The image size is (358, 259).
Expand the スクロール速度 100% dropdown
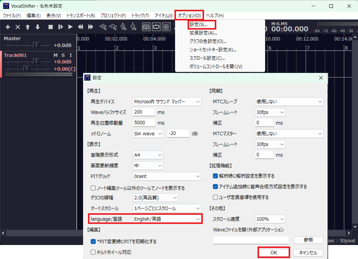[270, 219]
